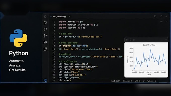Click 'import pandas as pd' on line 1
The width and height of the screenshot is (171, 96).
71,22
